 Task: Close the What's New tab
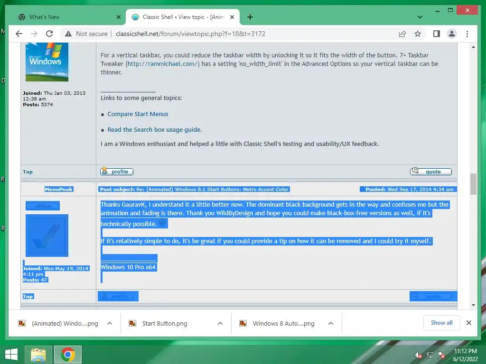[x=118, y=17]
